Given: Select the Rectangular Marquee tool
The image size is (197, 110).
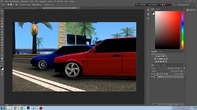Looking at the screenshot, I should 2,13.
